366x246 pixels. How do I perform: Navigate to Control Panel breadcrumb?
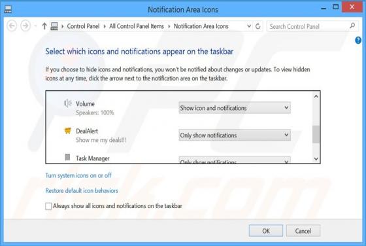coord(83,26)
